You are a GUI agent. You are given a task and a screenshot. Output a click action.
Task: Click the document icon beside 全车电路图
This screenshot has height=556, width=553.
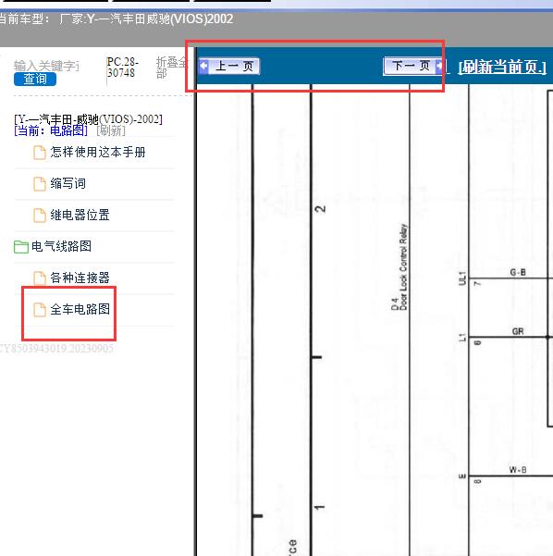(x=40, y=310)
